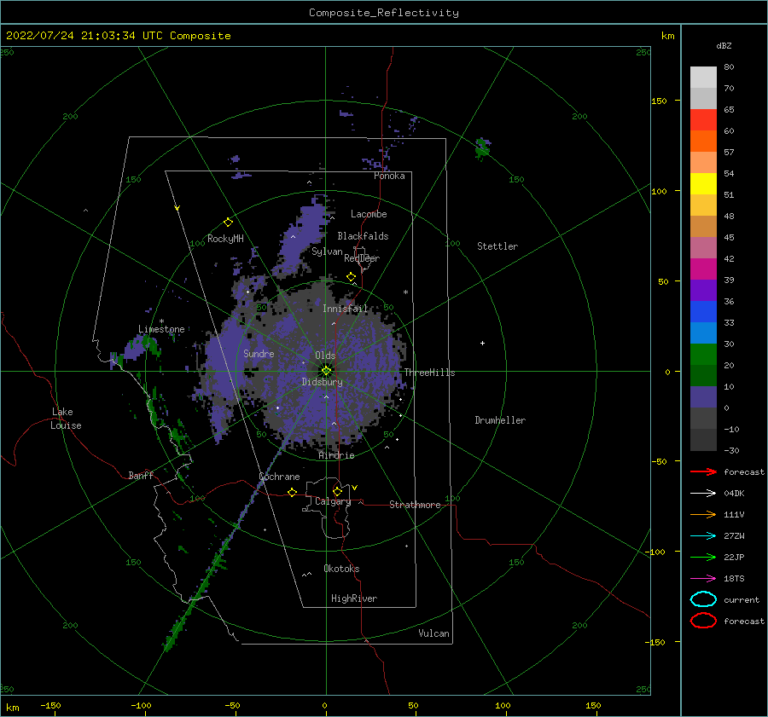
Task: Click the Drumheller town label
Action: tap(500, 420)
